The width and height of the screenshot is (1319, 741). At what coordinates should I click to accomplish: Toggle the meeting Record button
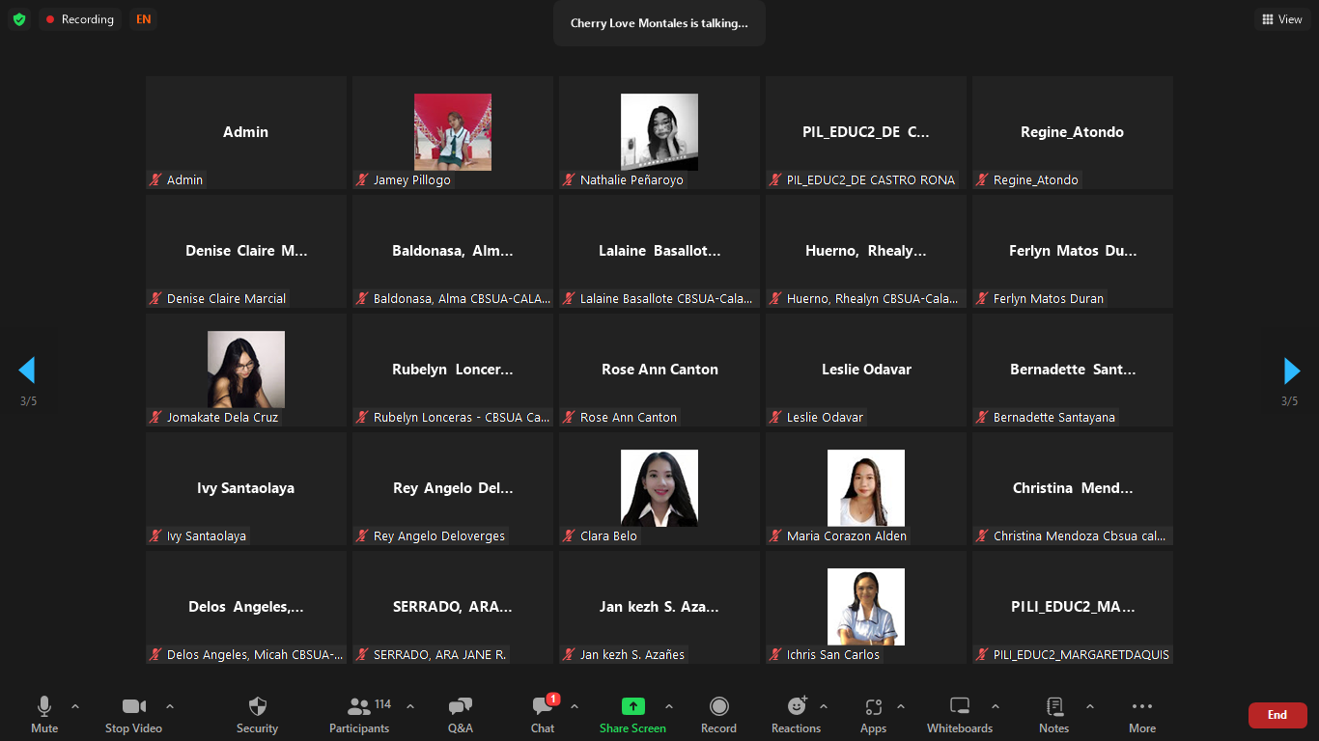(718, 714)
